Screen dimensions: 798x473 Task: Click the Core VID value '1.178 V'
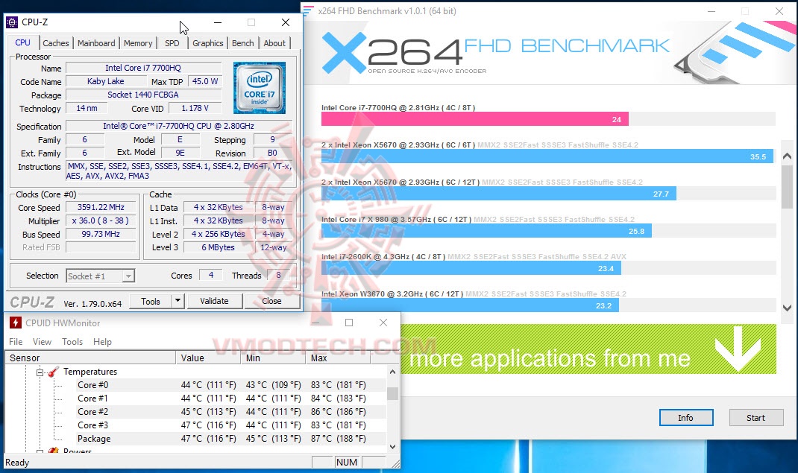click(195, 108)
